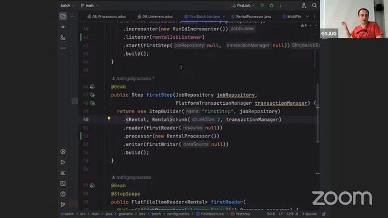This screenshot has width=388, height=218.
Task: Debug the FirstJob configuration
Action: (x=272, y=5)
